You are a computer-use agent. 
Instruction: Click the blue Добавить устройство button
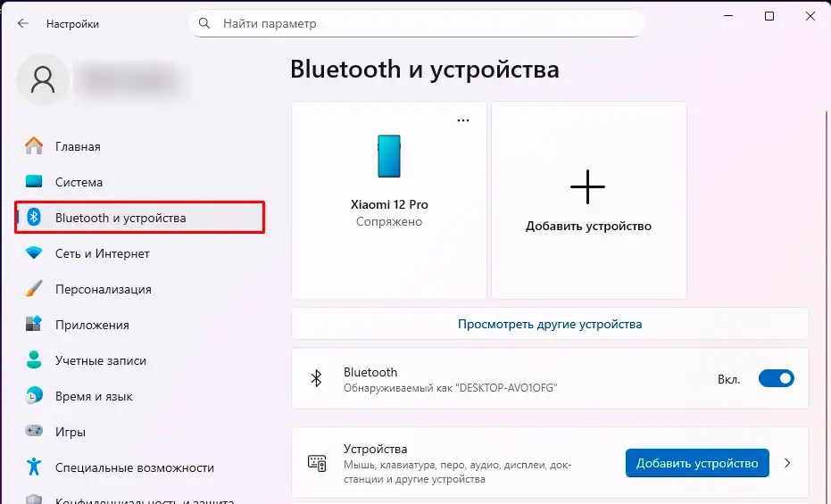(x=697, y=463)
